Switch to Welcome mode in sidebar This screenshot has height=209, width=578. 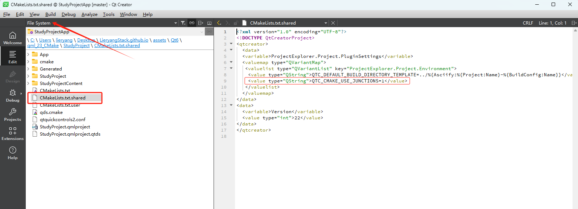click(x=13, y=38)
